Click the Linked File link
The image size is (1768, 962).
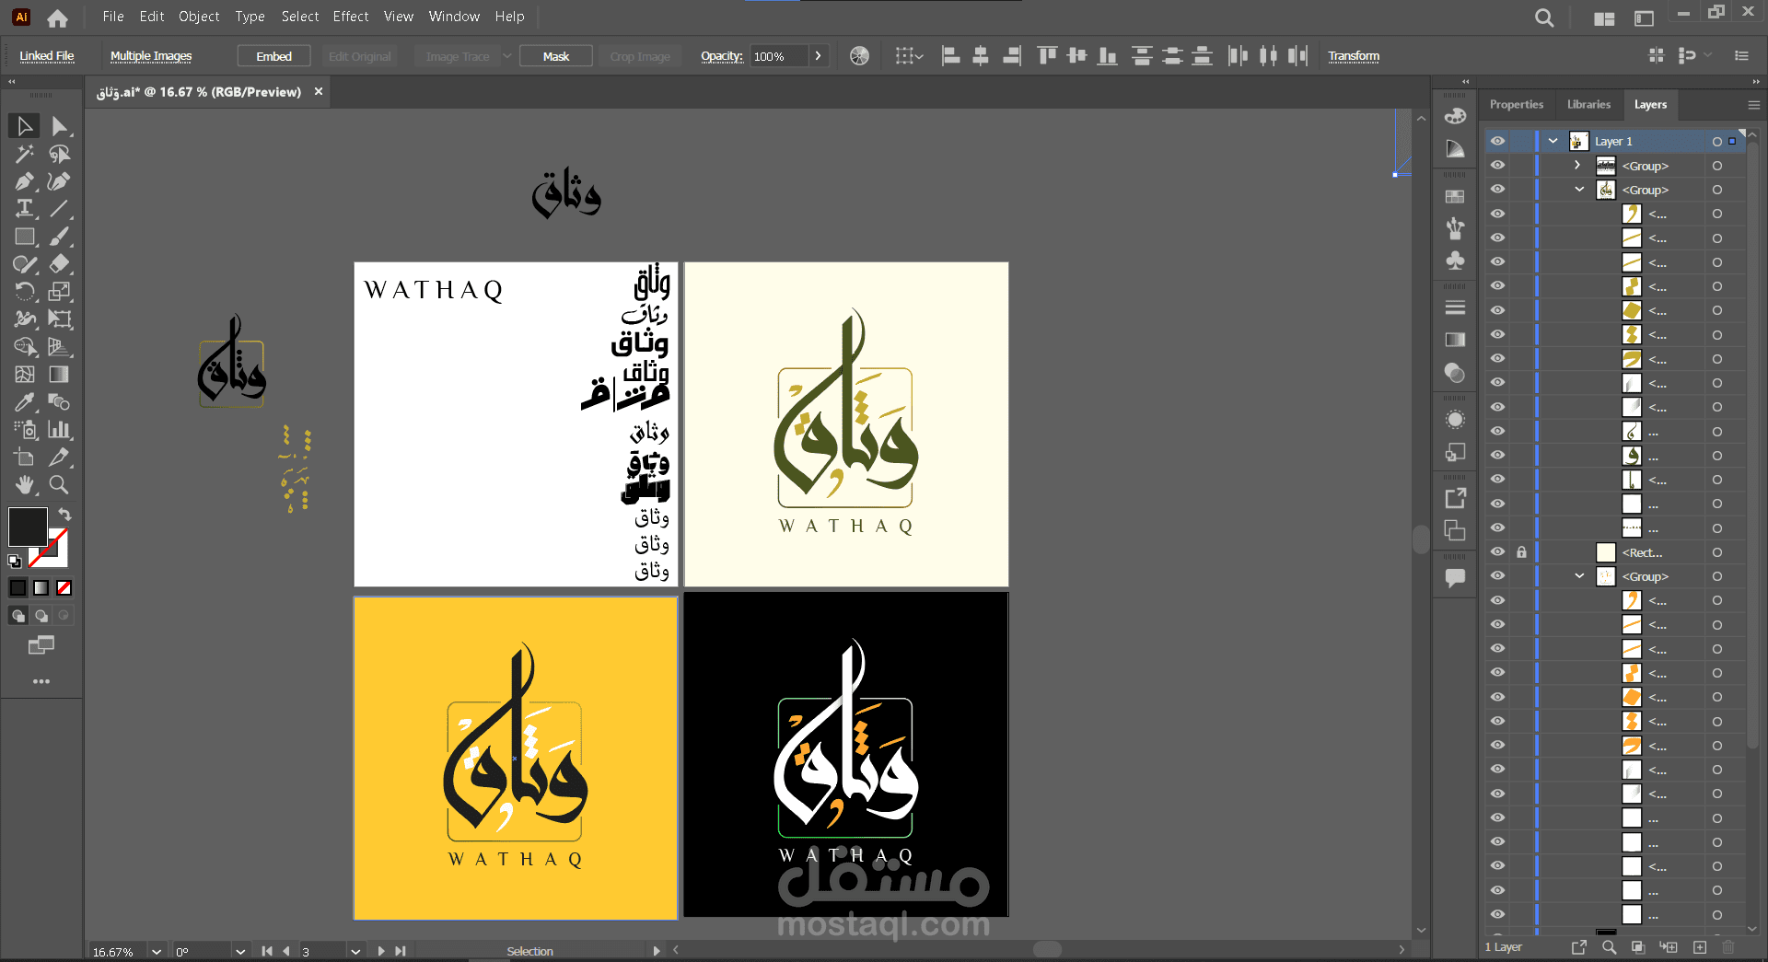coord(47,56)
